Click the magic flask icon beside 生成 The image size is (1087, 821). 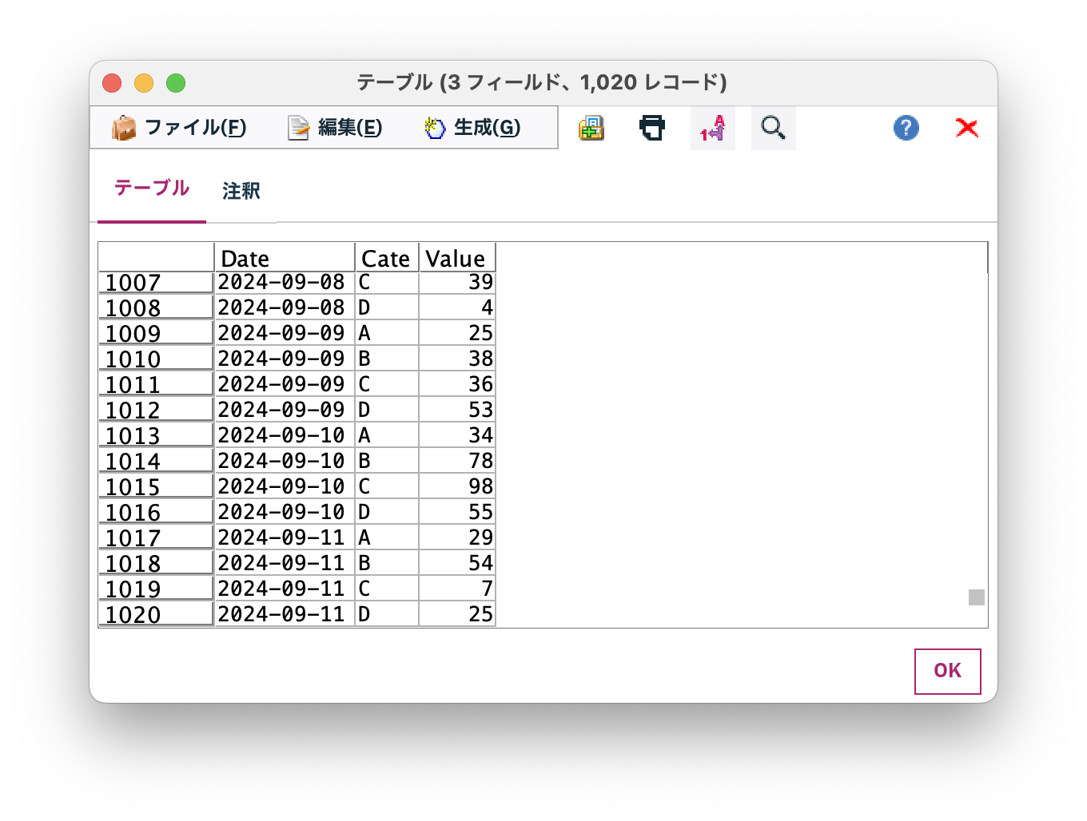[434, 127]
